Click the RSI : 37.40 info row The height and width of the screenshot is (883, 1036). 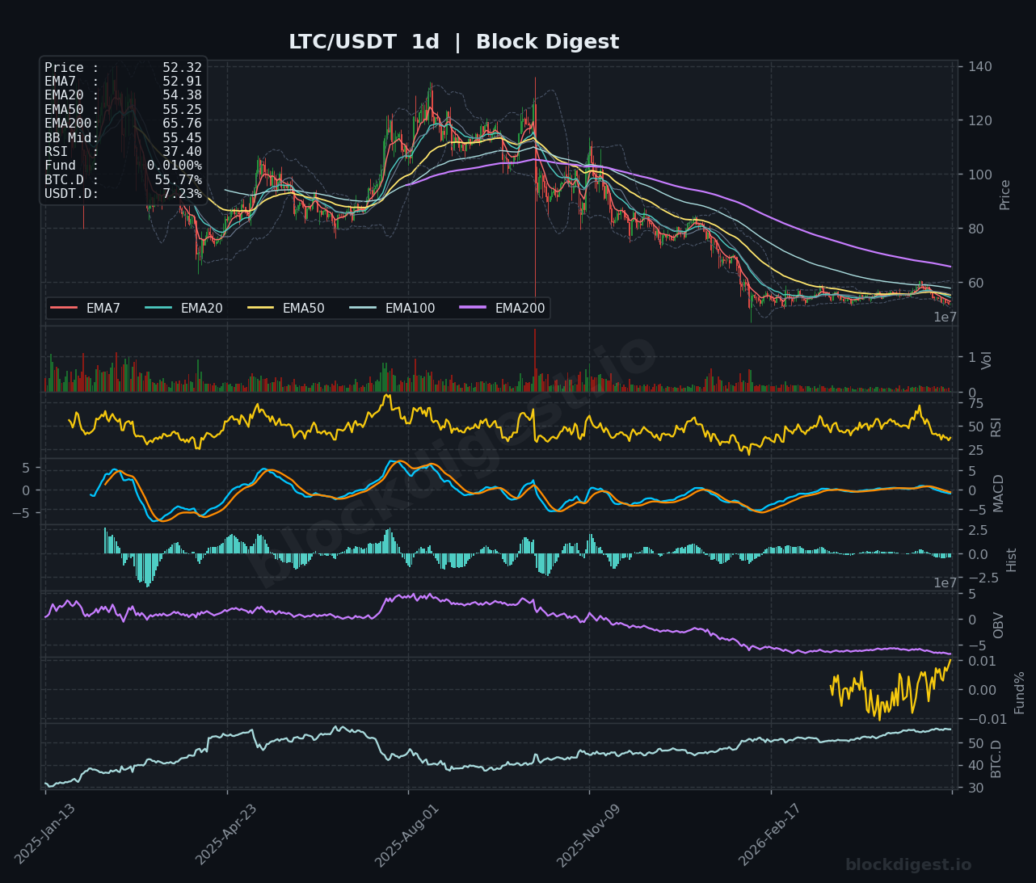coord(123,152)
